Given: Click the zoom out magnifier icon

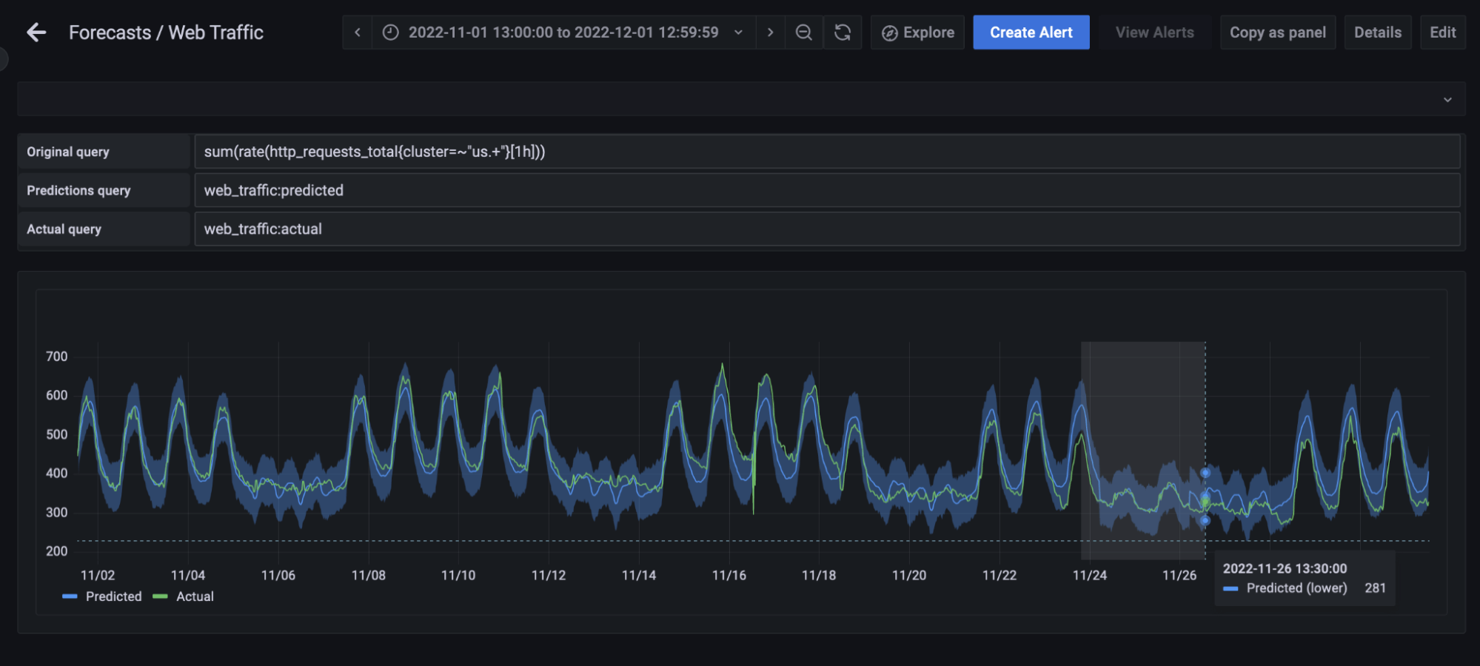Looking at the screenshot, I should [804, 33].
